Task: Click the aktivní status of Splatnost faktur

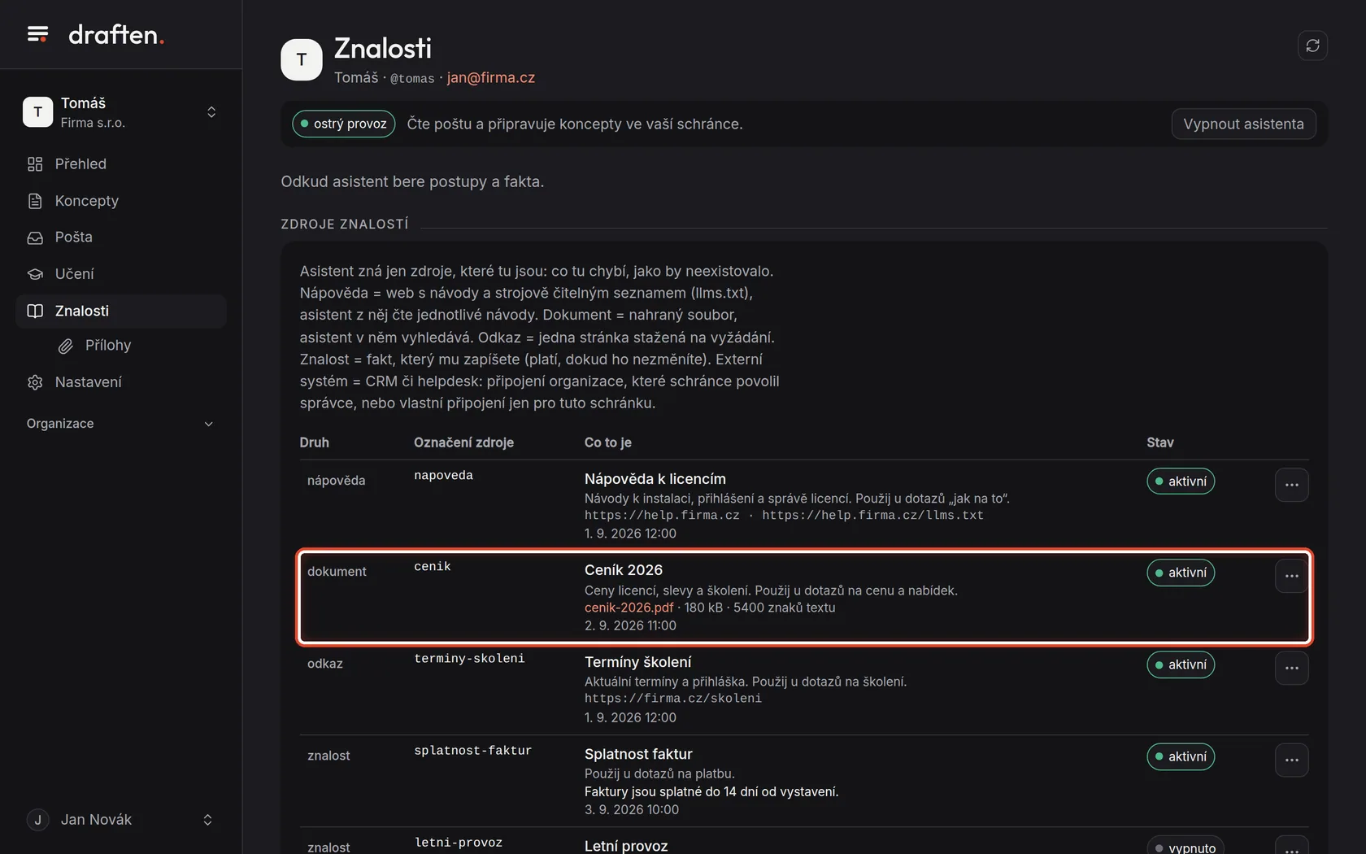Action: click(1181, 756)
